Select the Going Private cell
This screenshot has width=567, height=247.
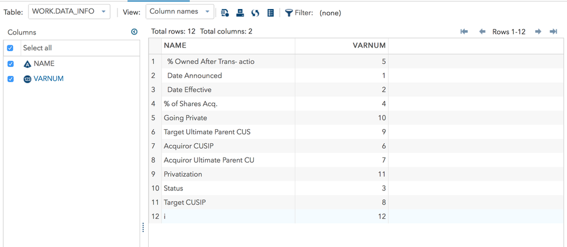186,118
